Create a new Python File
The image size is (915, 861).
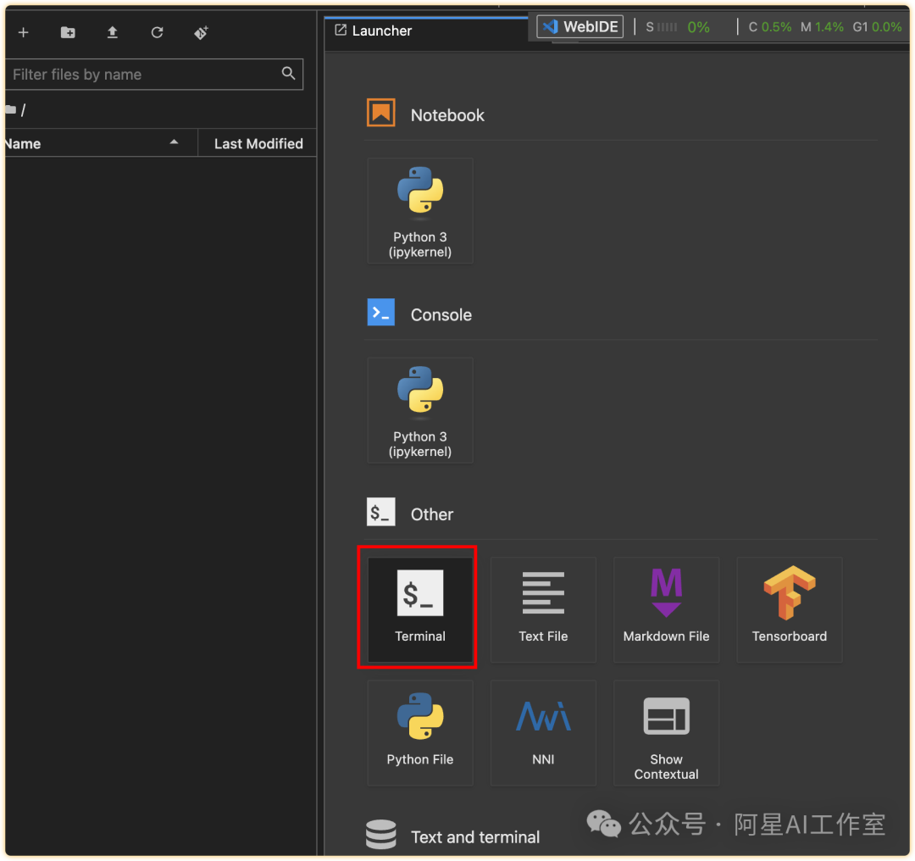pyautogui.click(x=420, y=732)
